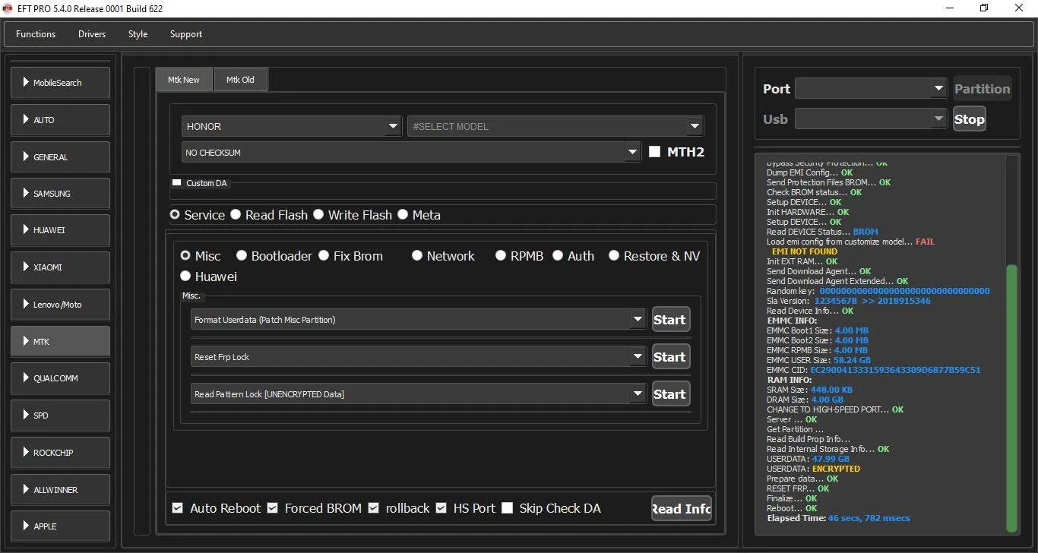
Task: Select the Write Flash radio button
Action: 318,215
